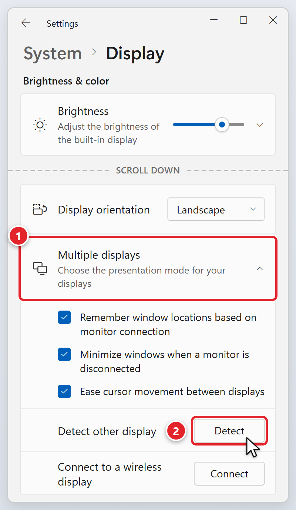Click the Detect button
This screenshot has width=296, height=510.
point(229,431)
